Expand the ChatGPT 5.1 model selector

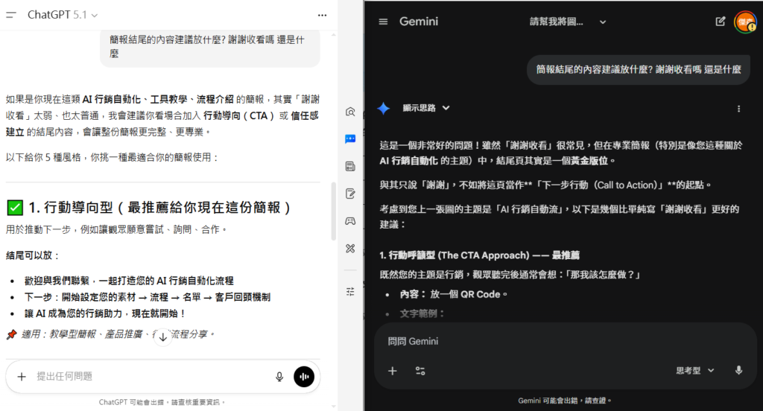(63, 15)
